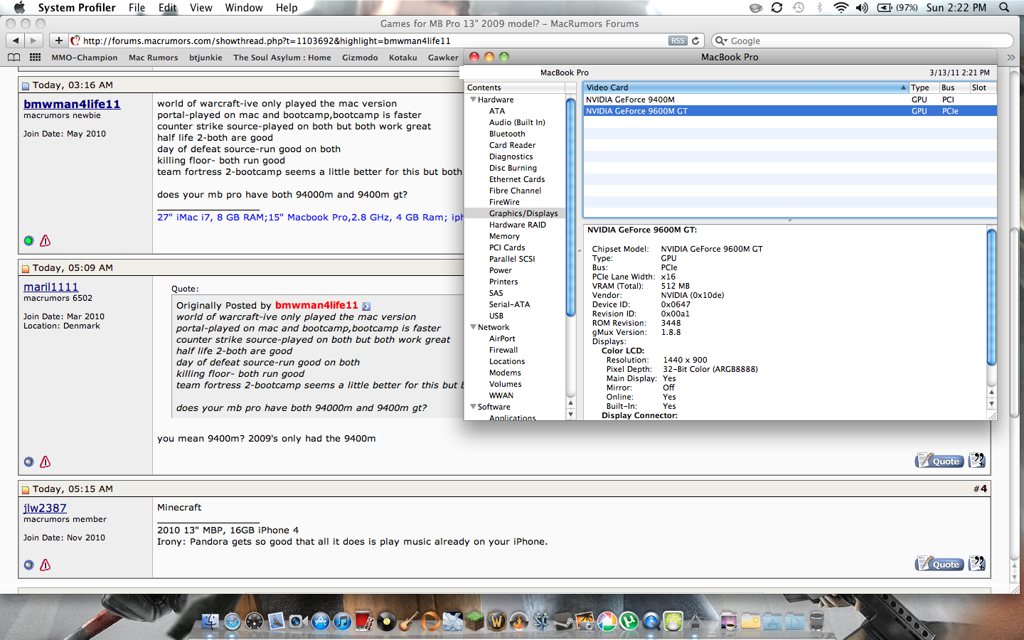Viewport: 1024px width, 640px height.
Task: Click details pane vertical scrollbar
Action: tap(991, 297)
